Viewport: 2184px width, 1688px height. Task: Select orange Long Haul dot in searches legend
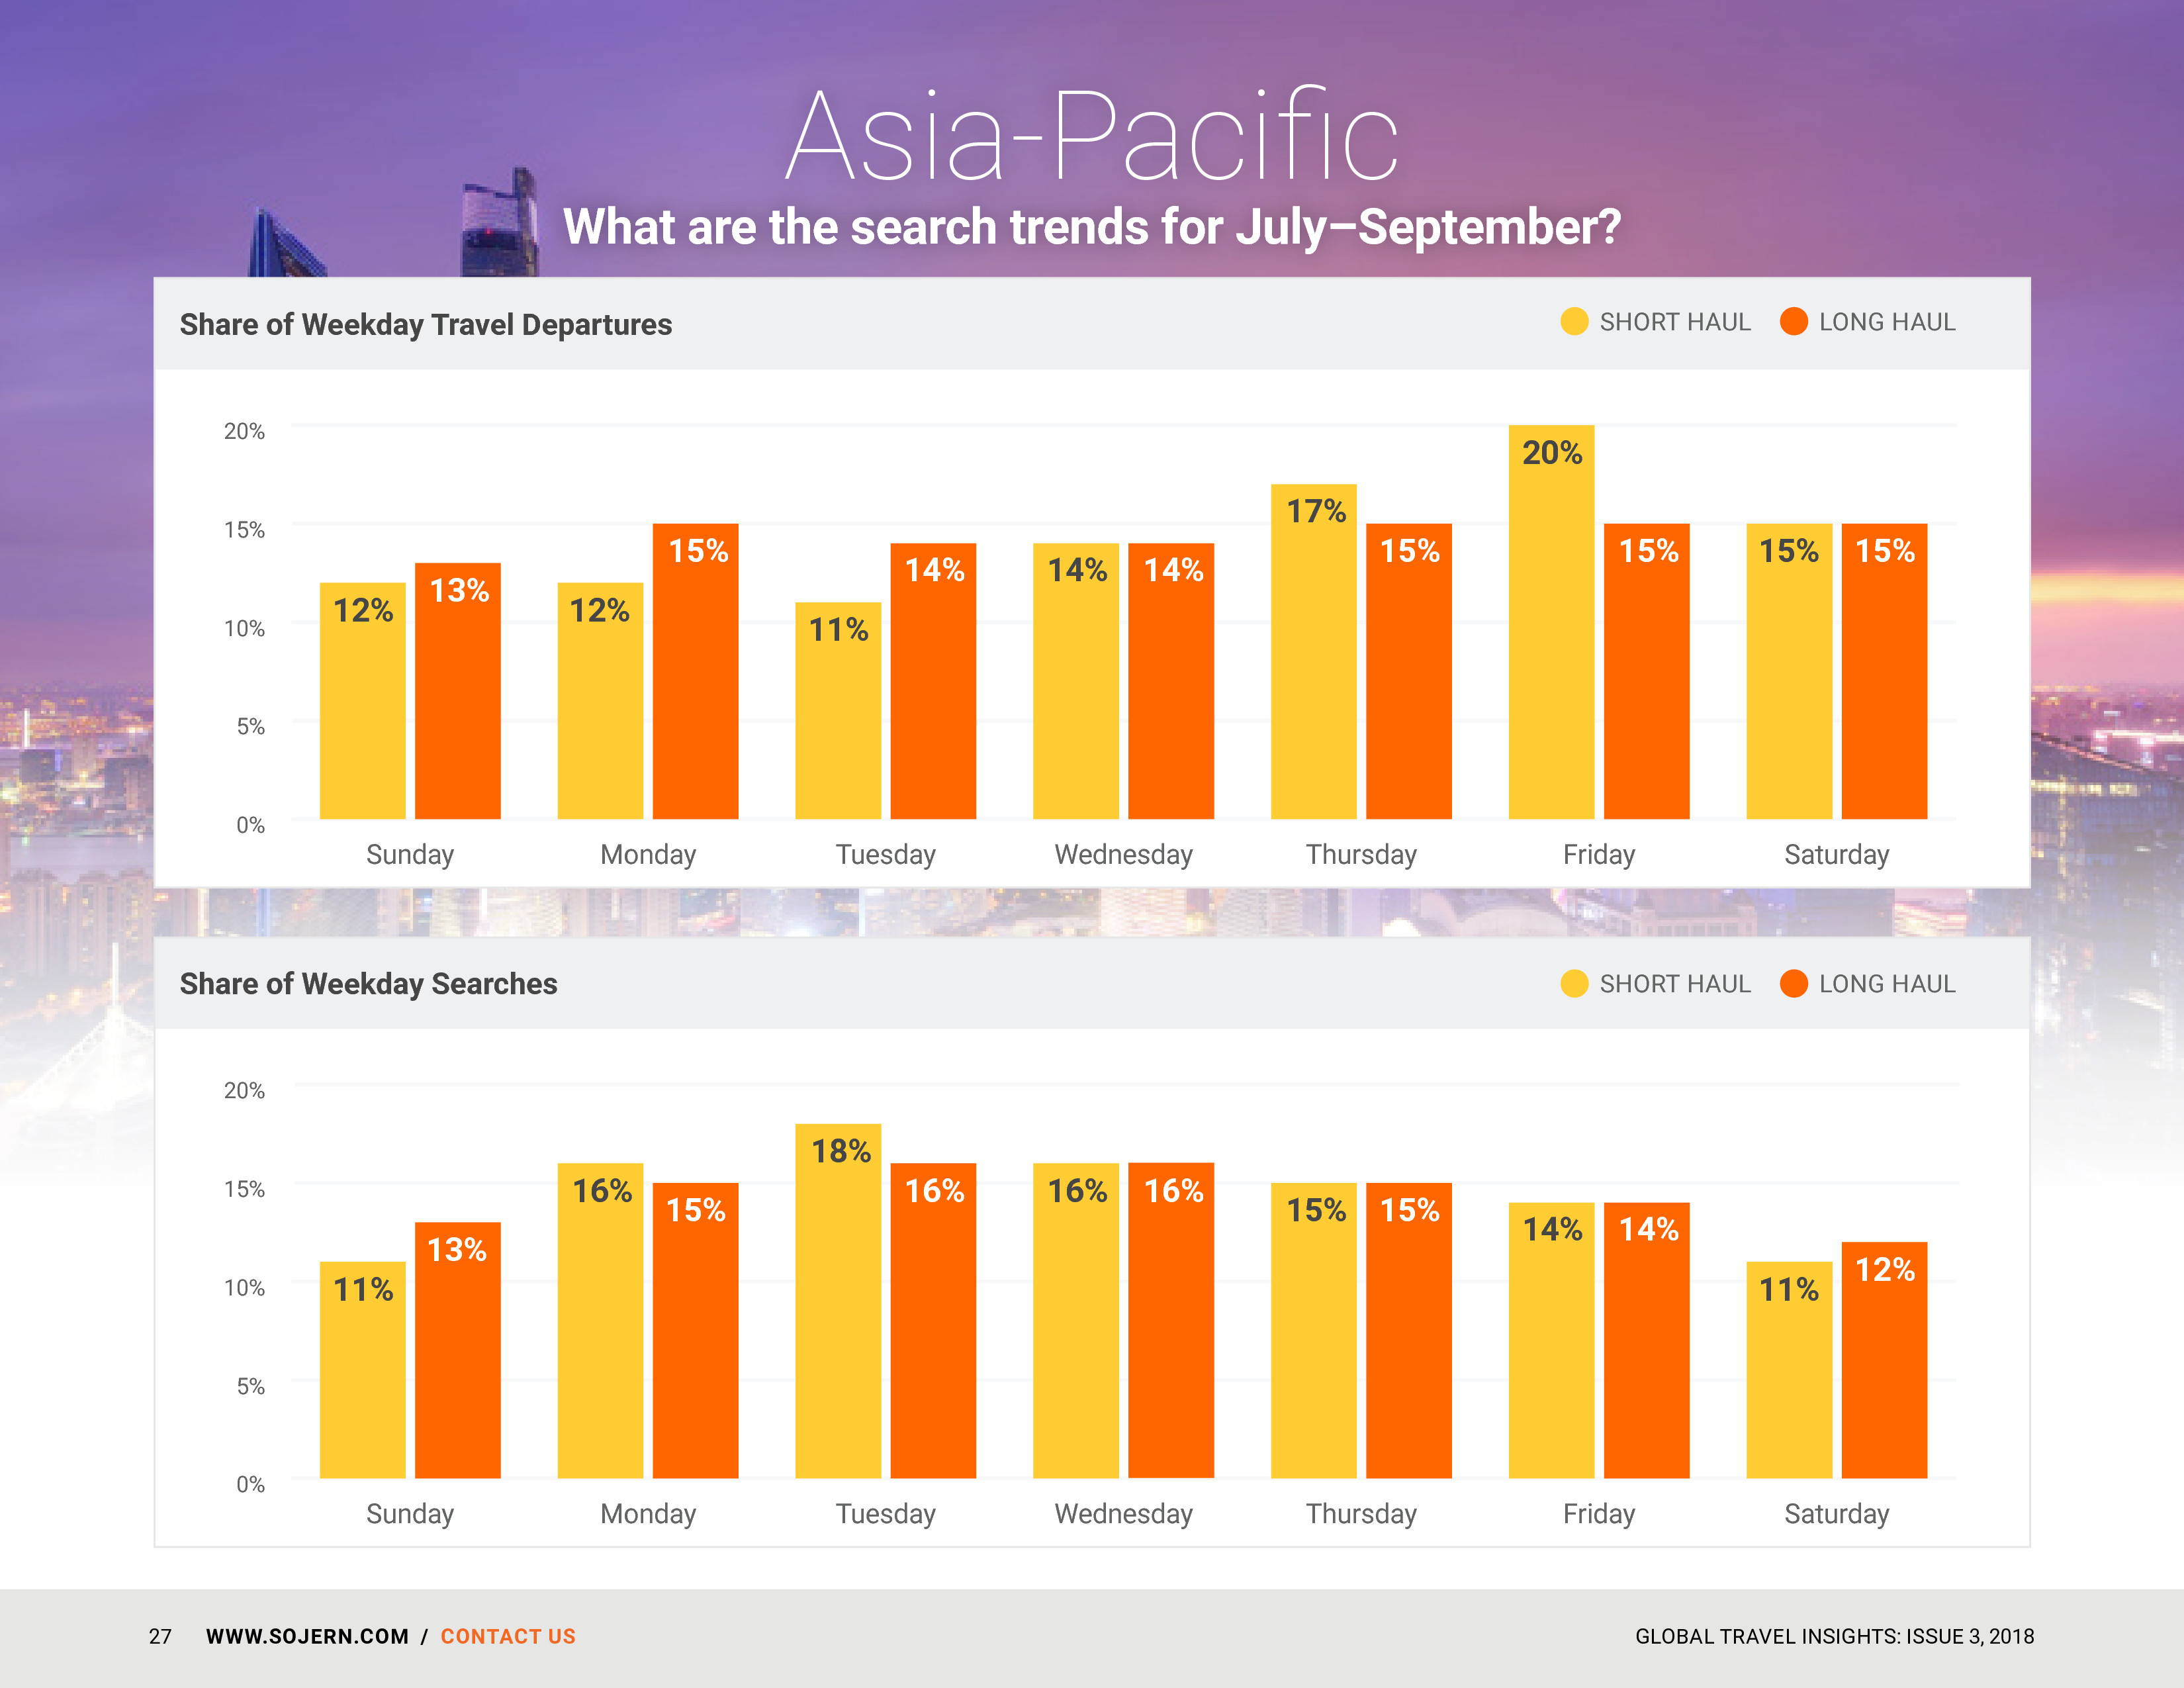point(1794,984)
